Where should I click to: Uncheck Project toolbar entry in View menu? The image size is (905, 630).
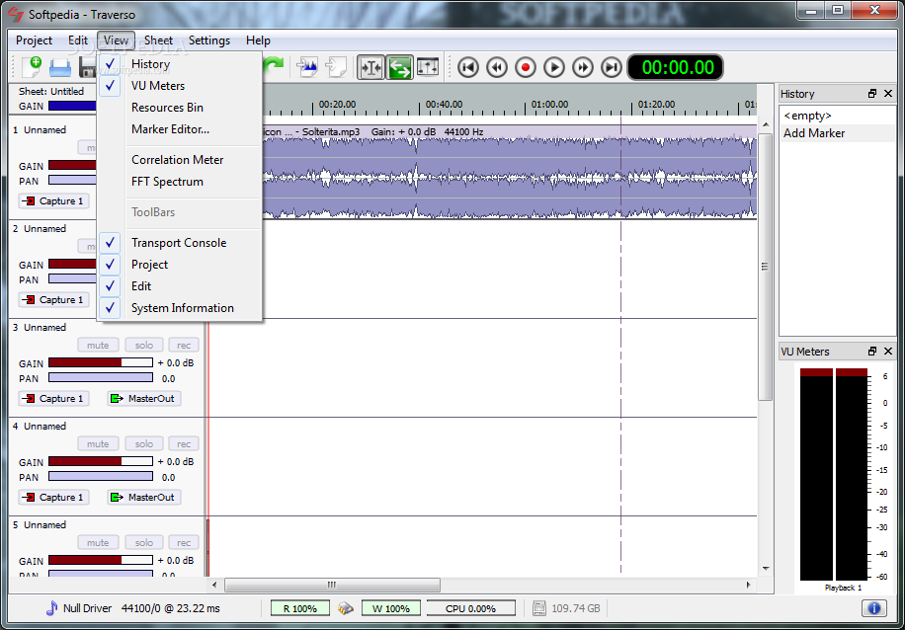tap(180, 265)
